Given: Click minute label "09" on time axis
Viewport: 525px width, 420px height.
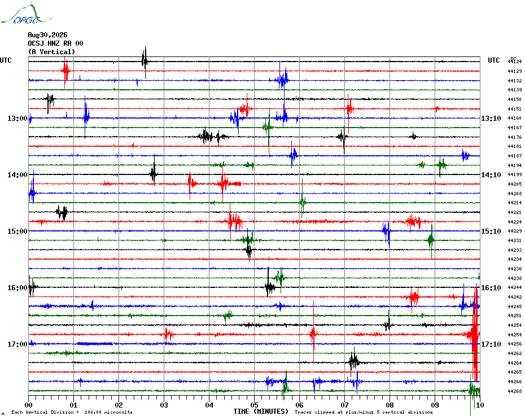Looking at the screenshot, I should click(435, 405).
